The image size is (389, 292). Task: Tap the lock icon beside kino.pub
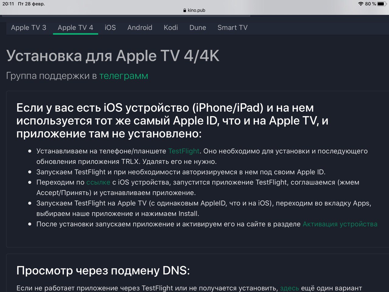[x=185, y=10]
